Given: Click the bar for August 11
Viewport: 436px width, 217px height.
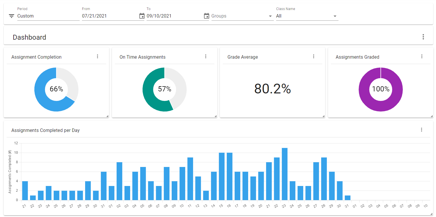Looking at the screenshot, I should pos(190,179).
